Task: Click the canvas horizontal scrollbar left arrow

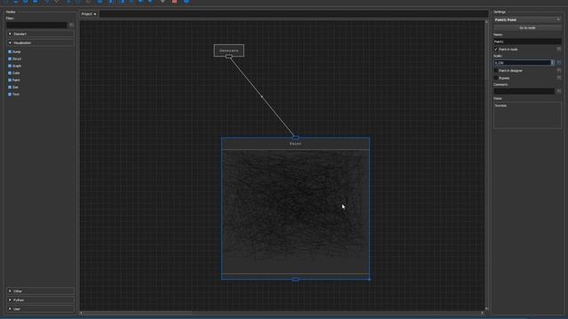Action: pyautogui.click(x=81, y=313)
